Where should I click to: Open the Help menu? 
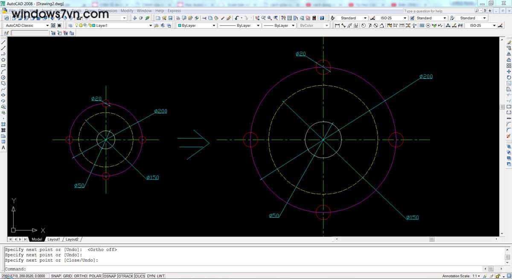point(160,11)
